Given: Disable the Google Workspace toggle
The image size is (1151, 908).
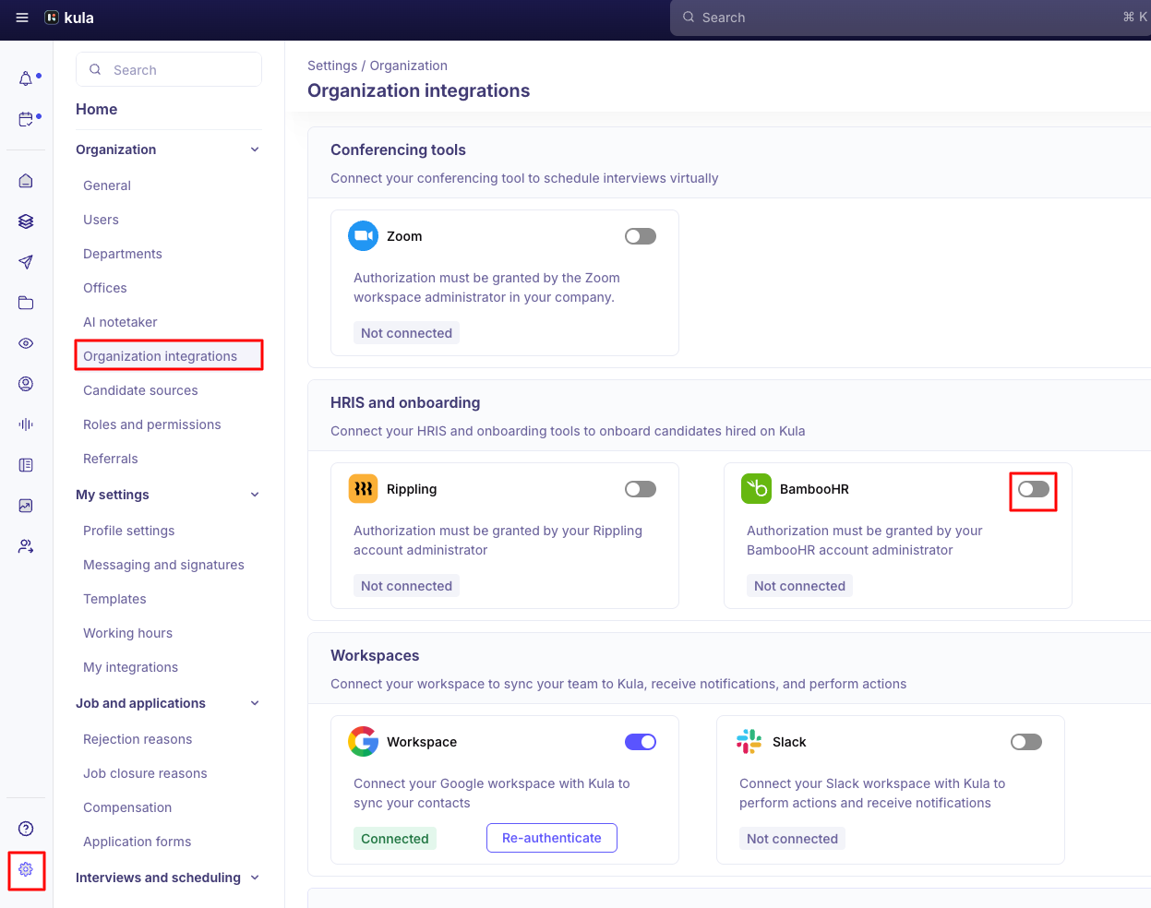Looking at the screenshot, I should (640, 742).
